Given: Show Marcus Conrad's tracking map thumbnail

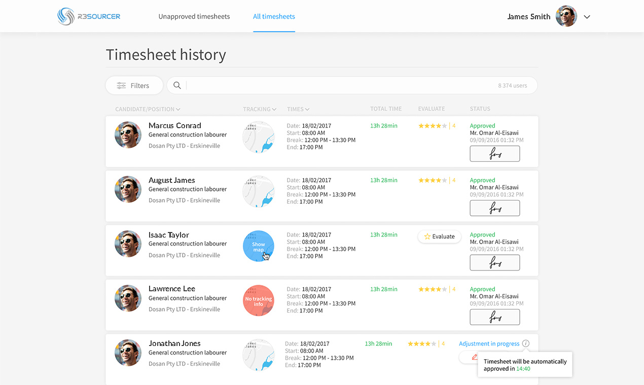Looking at the screenshot, I should tap(259, 137).
